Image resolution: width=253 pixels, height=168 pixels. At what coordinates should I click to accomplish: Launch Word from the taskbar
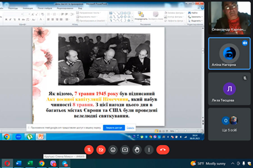point(19,163)
